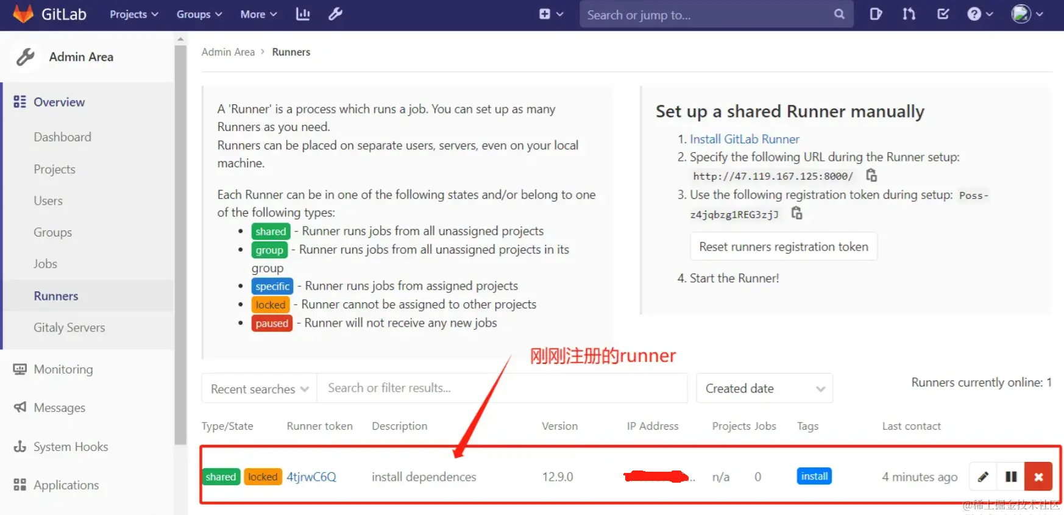Open the to-do list icon in navbar

point(943,14)
